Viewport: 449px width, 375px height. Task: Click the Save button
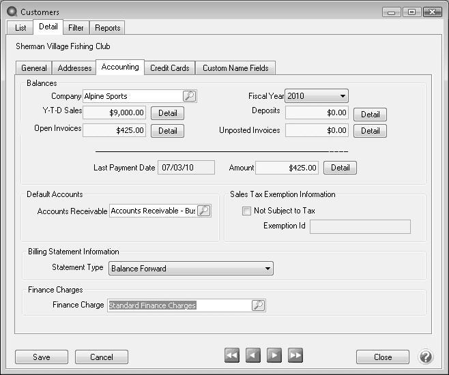[x=42, y=357]
